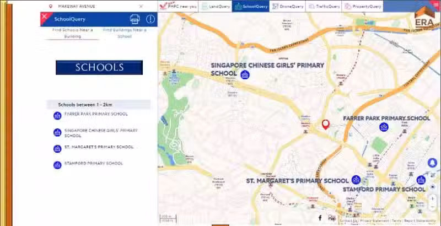Click Singapore Chinese Girls' school map marker
The image size is (441, 226).
coord(245,74)
